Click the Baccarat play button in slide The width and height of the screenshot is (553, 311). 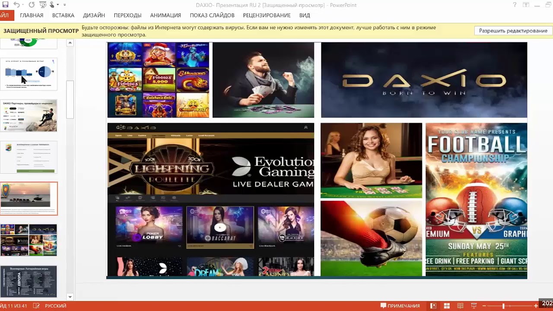click(220, 227)
